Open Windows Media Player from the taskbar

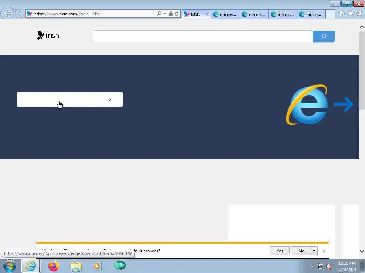97,266
